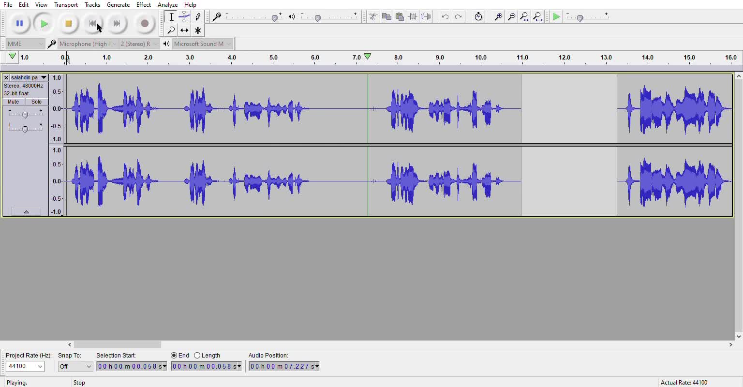This screenshot has height=387, width=743.
Task: Select the End radio button
Action: point(174,356)
